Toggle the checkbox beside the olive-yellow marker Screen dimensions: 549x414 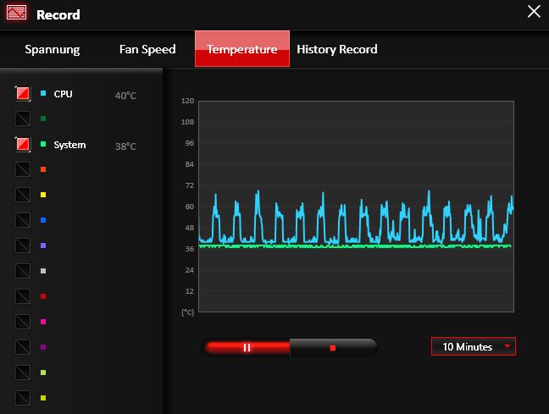(x=23, y=398)
